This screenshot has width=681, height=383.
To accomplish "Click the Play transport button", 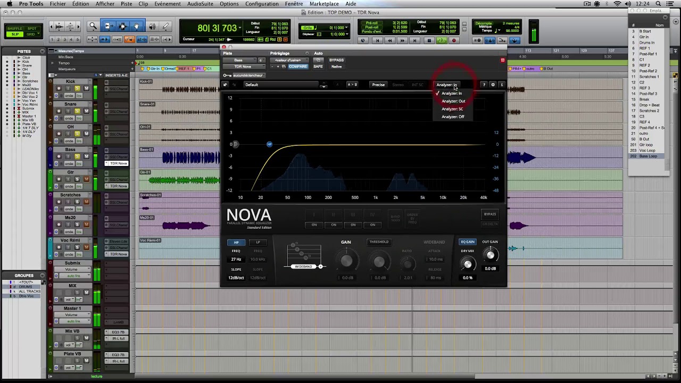I will [442, 40].
